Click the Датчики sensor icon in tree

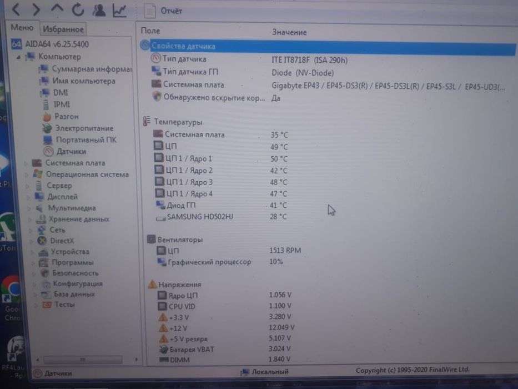point(48,152)
